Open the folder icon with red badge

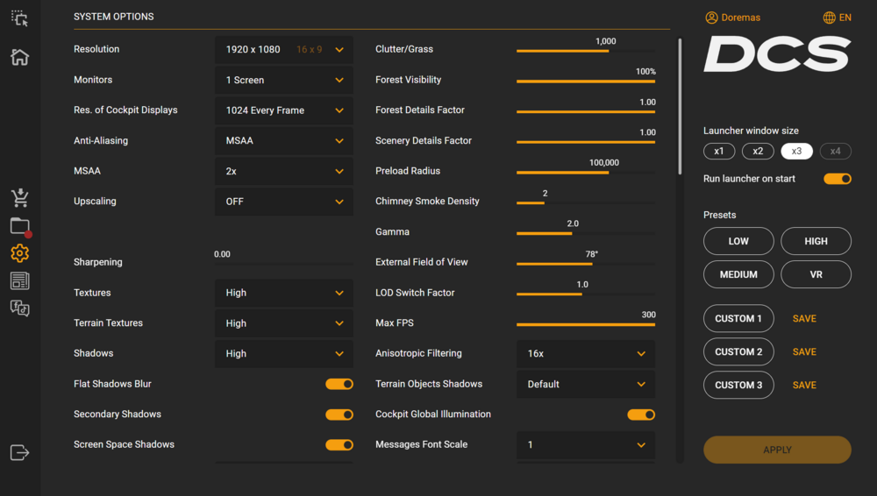[19, 226]
